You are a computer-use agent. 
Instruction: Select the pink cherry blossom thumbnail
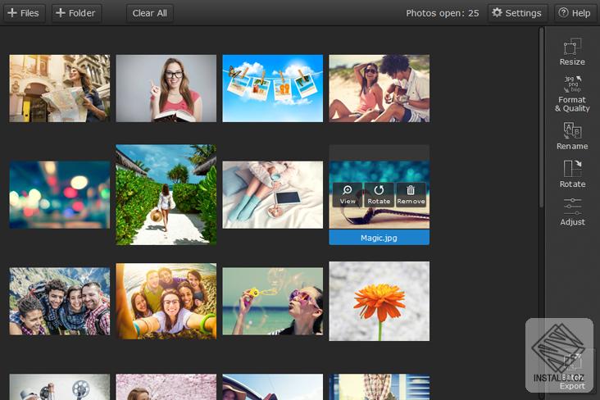pos(166,387)
